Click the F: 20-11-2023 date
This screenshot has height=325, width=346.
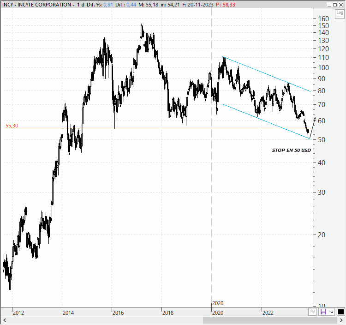pos(198,5)
